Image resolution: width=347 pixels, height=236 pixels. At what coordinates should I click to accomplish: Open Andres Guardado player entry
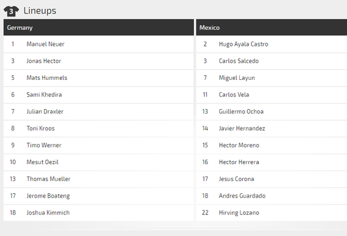pos(242,196)
